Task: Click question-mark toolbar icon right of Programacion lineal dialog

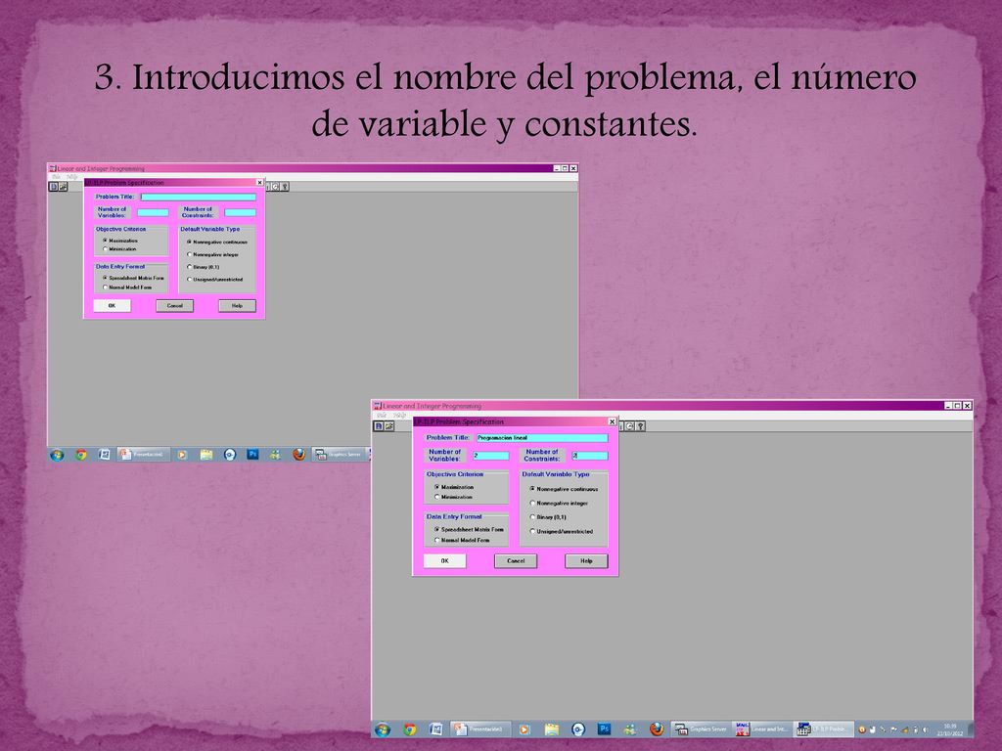Action: 640,426
